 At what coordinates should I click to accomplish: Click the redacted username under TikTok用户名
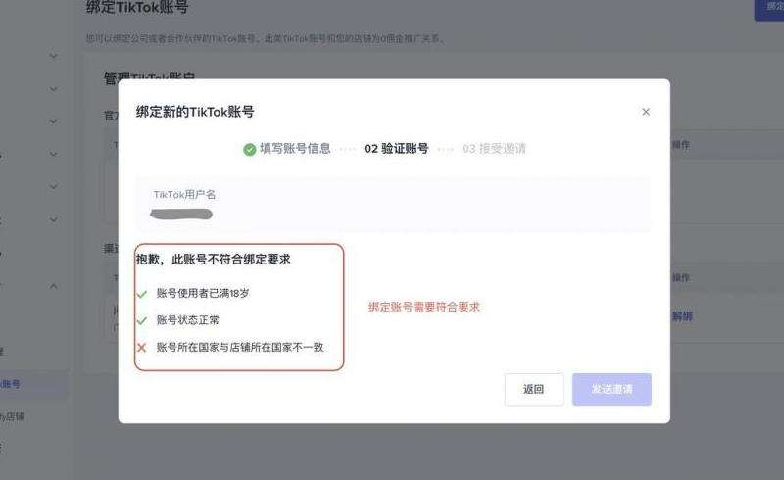[181, 214]
